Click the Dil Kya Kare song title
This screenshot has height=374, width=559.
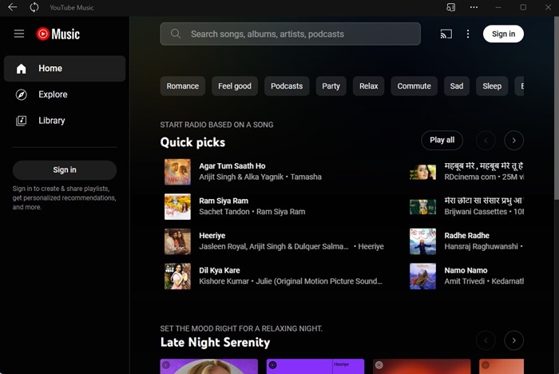[220, 270]
